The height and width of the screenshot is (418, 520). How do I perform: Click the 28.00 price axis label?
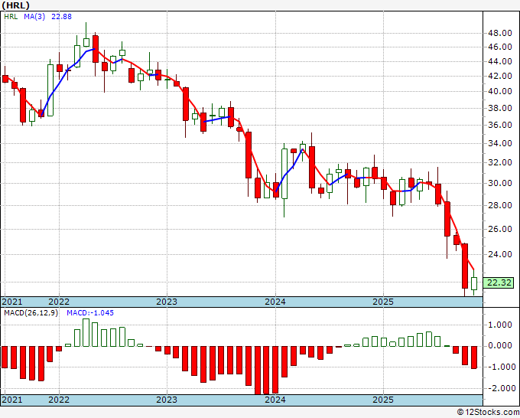[x=499, y=205]
